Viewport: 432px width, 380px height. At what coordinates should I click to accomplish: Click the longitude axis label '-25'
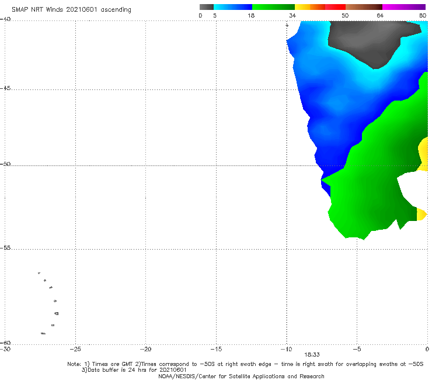[x=75, y=350]
